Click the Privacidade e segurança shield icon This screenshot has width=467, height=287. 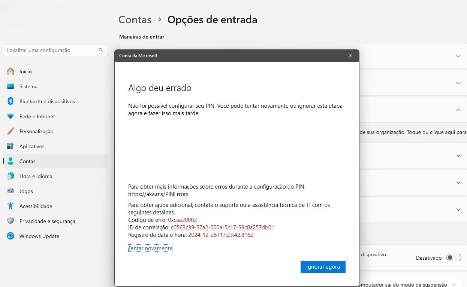point(10,221)
